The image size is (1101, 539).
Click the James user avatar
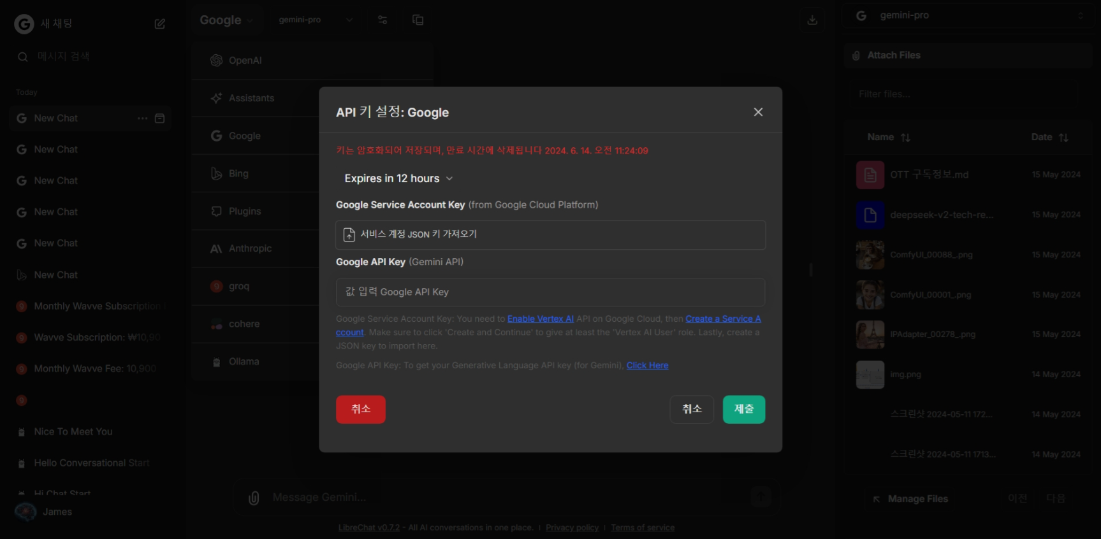pyautogui.click(x=26, y=512)
